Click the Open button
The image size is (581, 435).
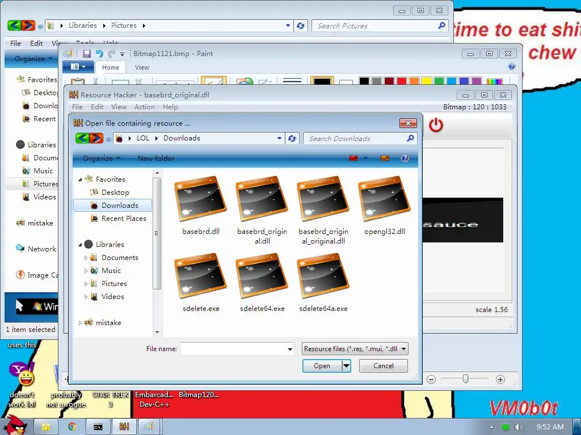click(322, 366)
